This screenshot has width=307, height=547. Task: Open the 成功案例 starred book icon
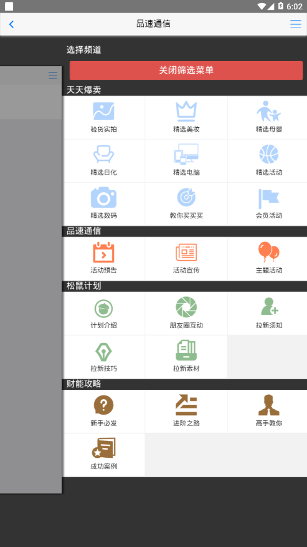pyautogui.click(x=103, y=448)
